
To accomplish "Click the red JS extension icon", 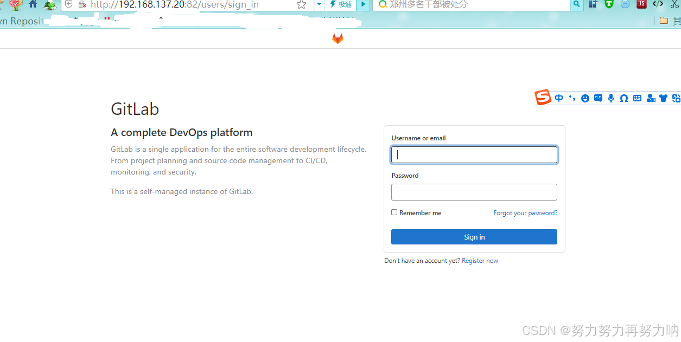I will coord(641,4).
